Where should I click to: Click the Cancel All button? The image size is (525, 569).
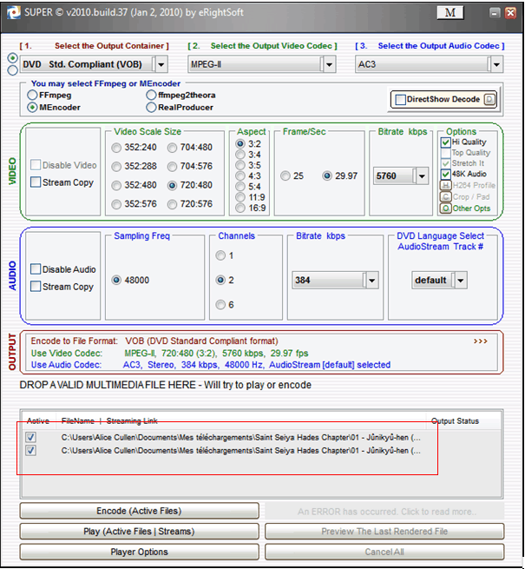point(384,552)
